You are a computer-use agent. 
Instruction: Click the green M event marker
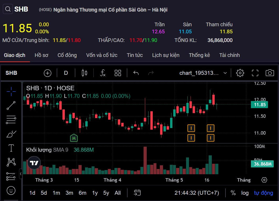pos(74,138)
